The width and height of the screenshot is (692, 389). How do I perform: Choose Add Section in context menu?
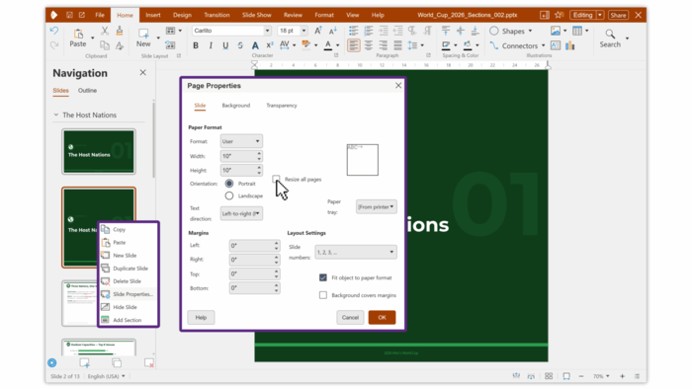(x=128, y=320)
